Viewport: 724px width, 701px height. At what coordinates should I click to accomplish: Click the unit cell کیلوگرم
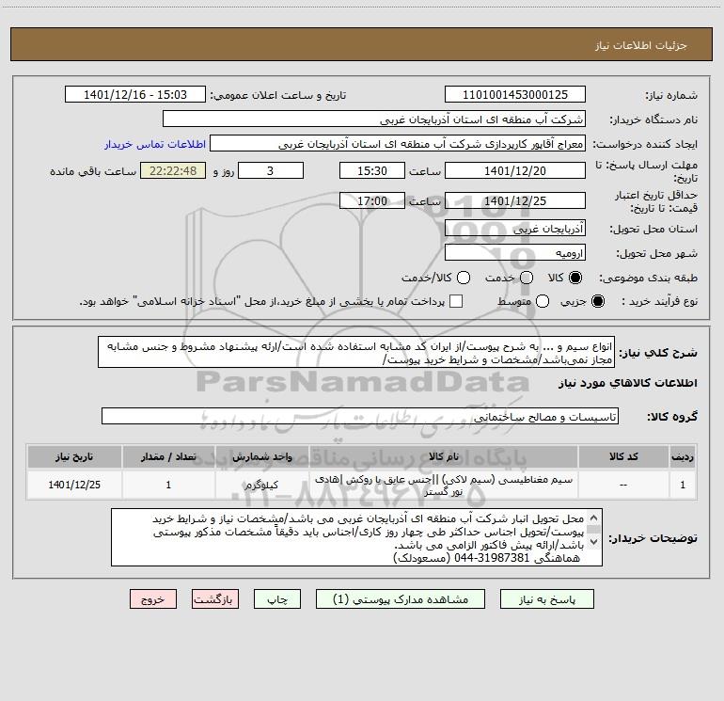point(261,486)
